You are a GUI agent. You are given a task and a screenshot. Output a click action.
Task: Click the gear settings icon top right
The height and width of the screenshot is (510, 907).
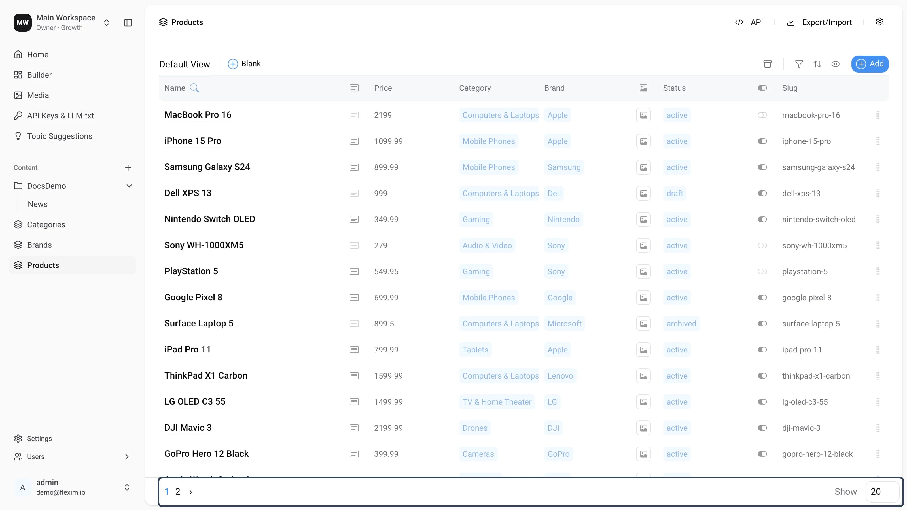click(x=880, y=22)
